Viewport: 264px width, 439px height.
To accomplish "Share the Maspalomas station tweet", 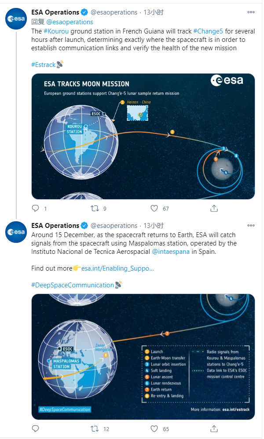I will click(214, 428).
